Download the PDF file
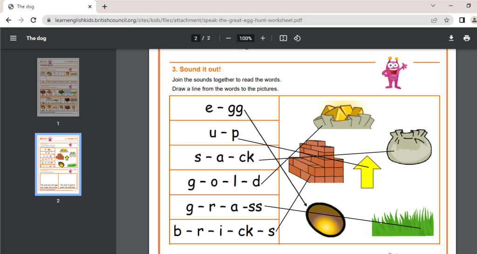The width and height of the screenshot is (477, 254). pos(451,38)
